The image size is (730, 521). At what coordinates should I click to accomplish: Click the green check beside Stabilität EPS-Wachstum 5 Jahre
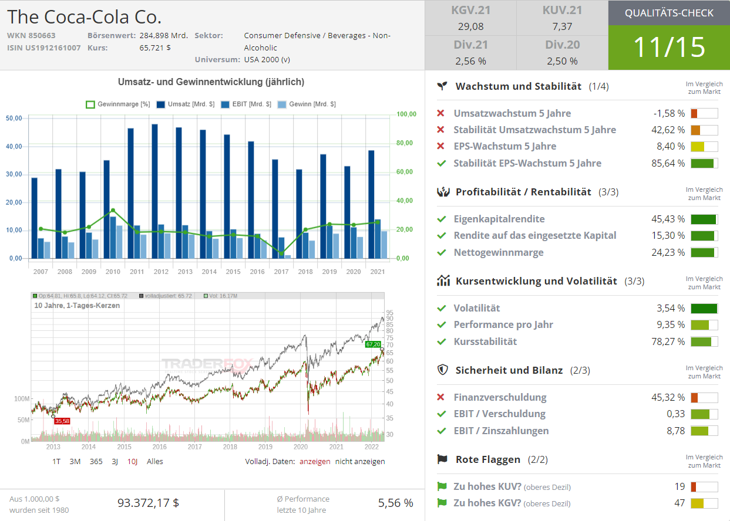coord(442,163)
